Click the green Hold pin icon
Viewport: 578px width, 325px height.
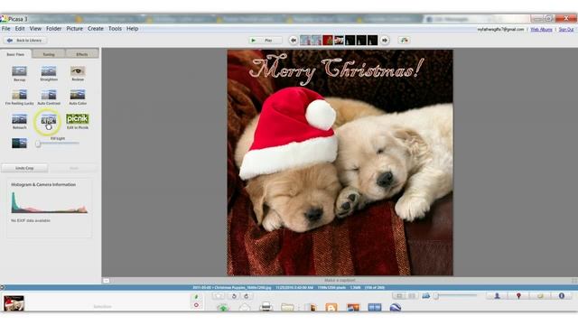(x=196, y=297)
